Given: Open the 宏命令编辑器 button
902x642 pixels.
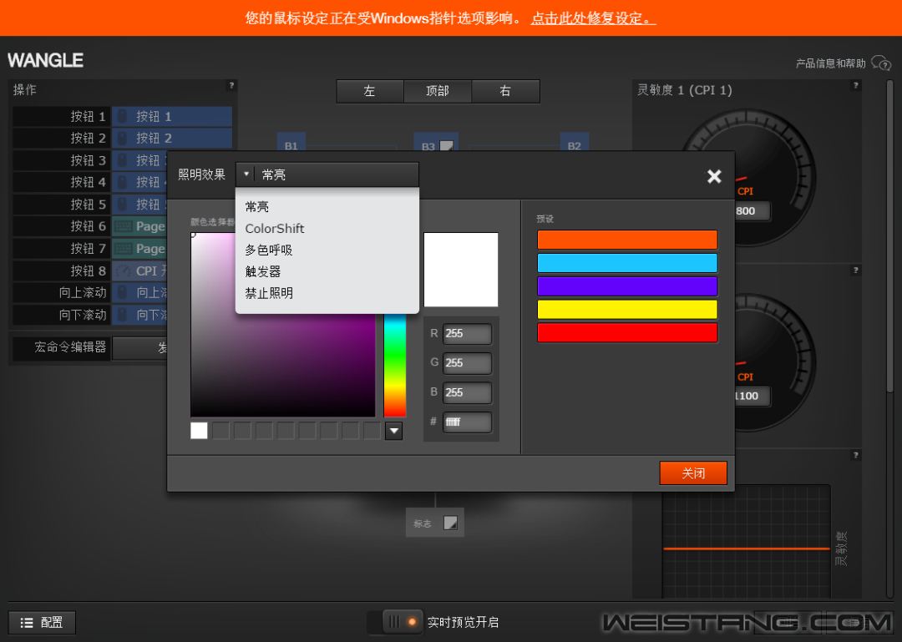Looking at the screenshot, I should (x=139, y=348).
